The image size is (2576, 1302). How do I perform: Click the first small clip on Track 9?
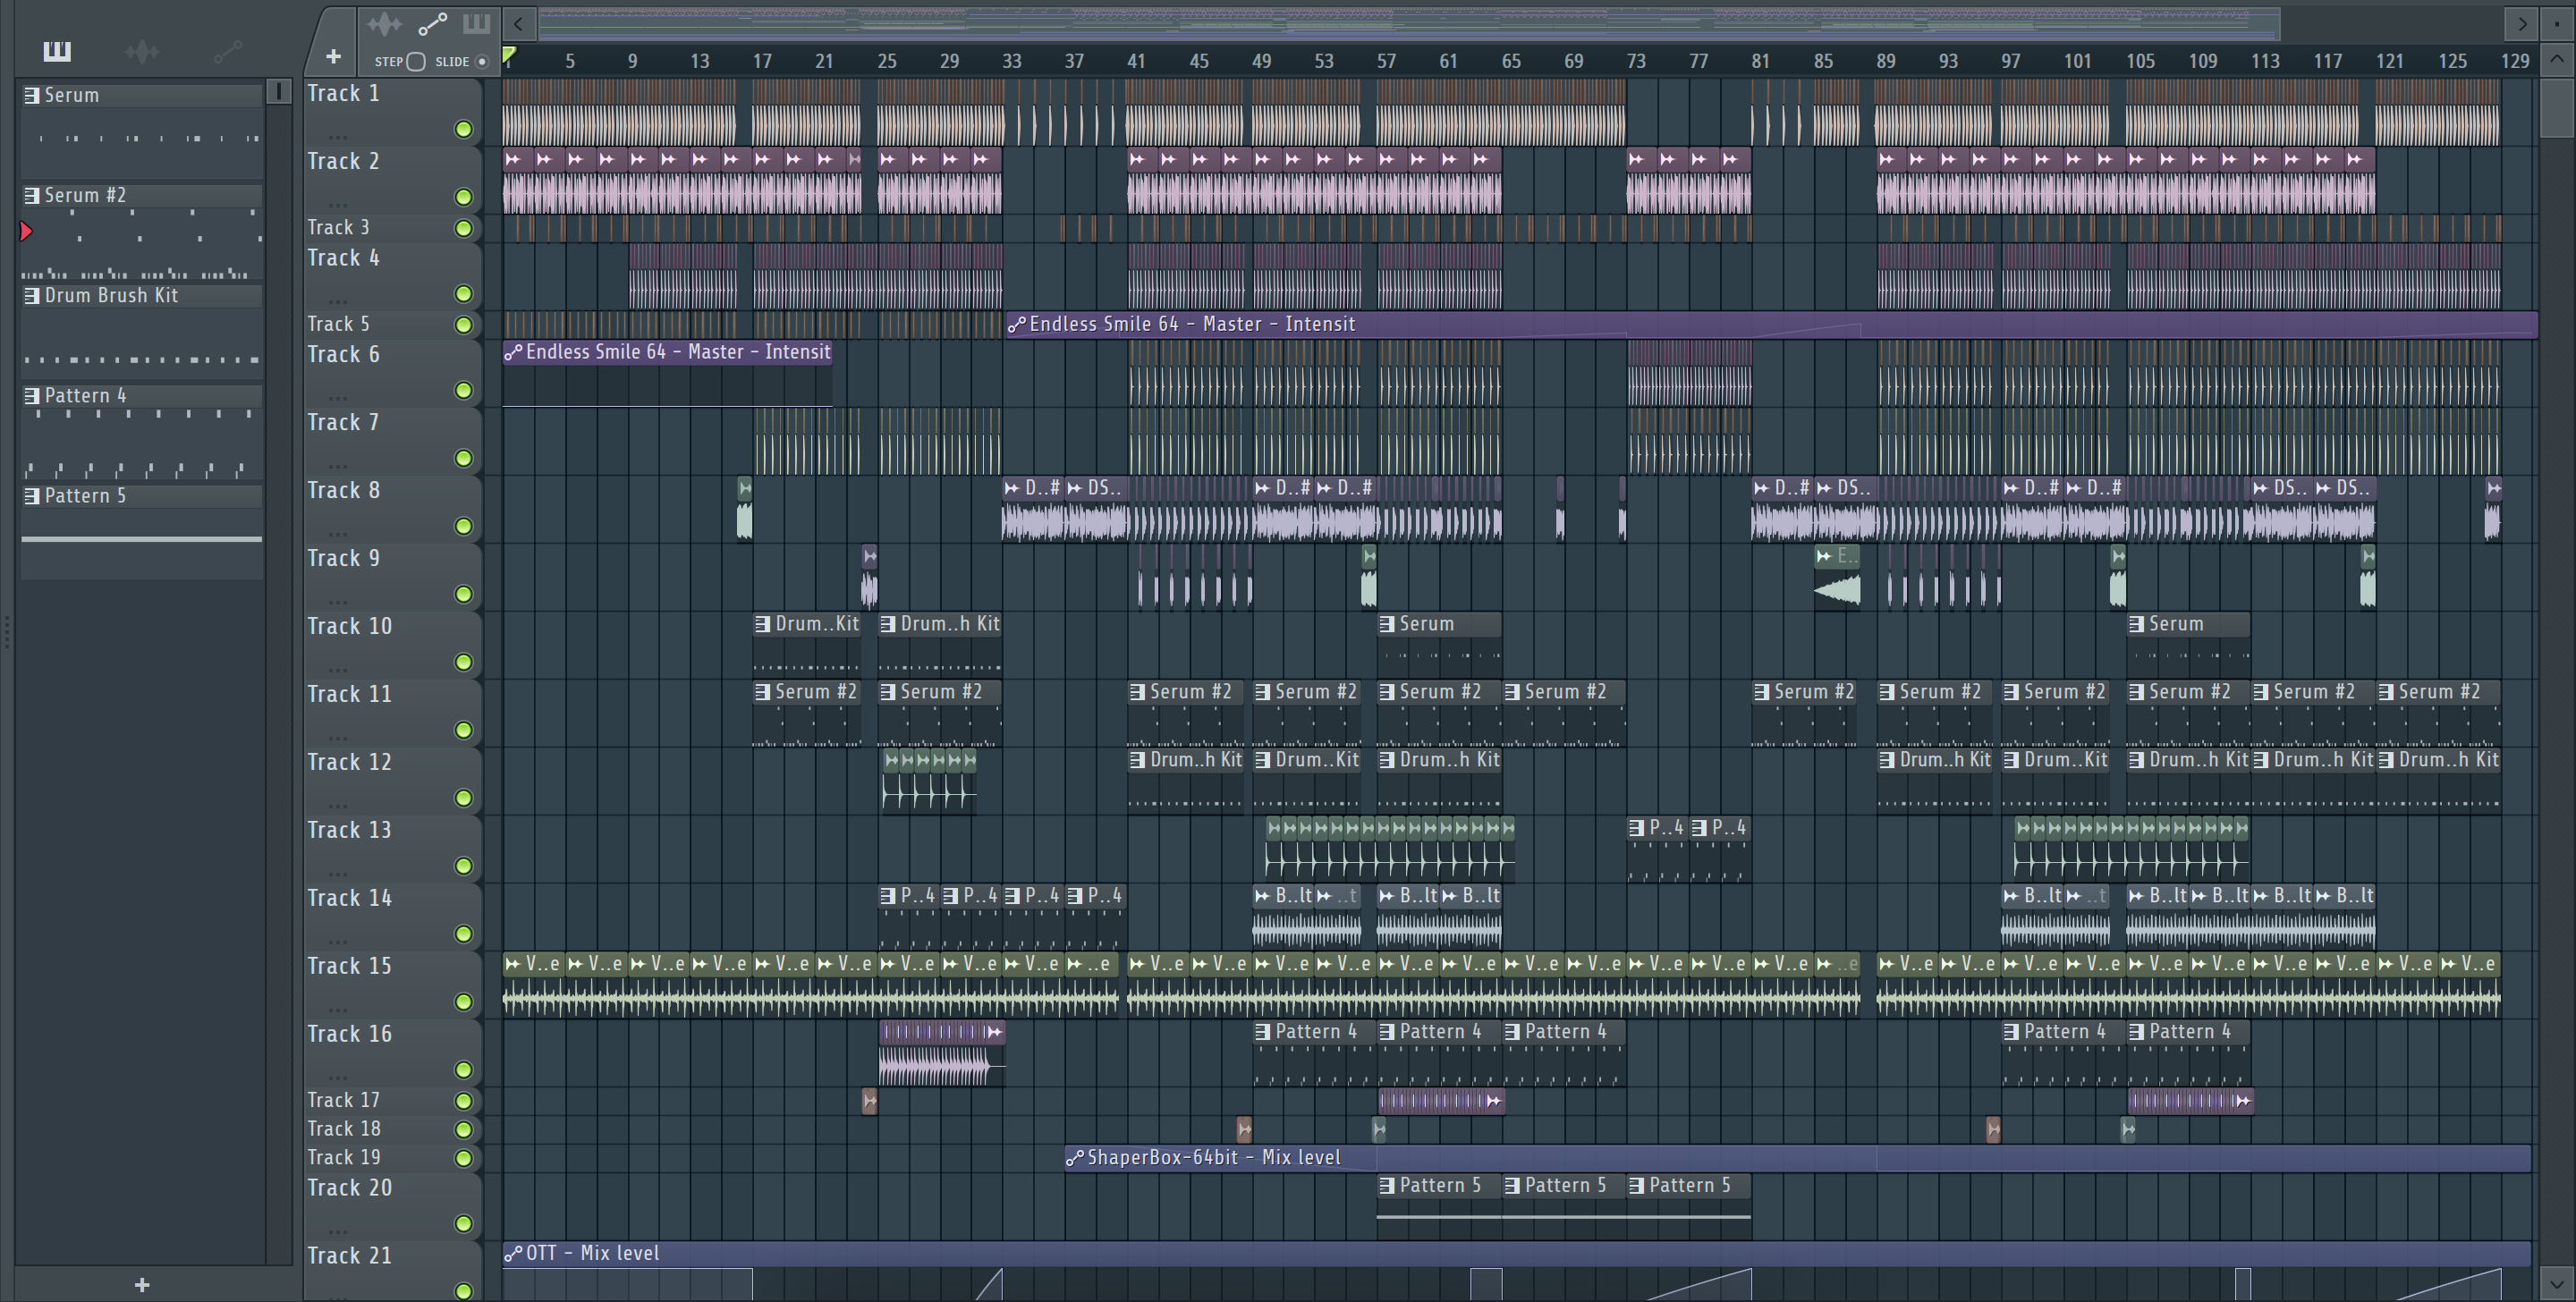coord(869,576)
